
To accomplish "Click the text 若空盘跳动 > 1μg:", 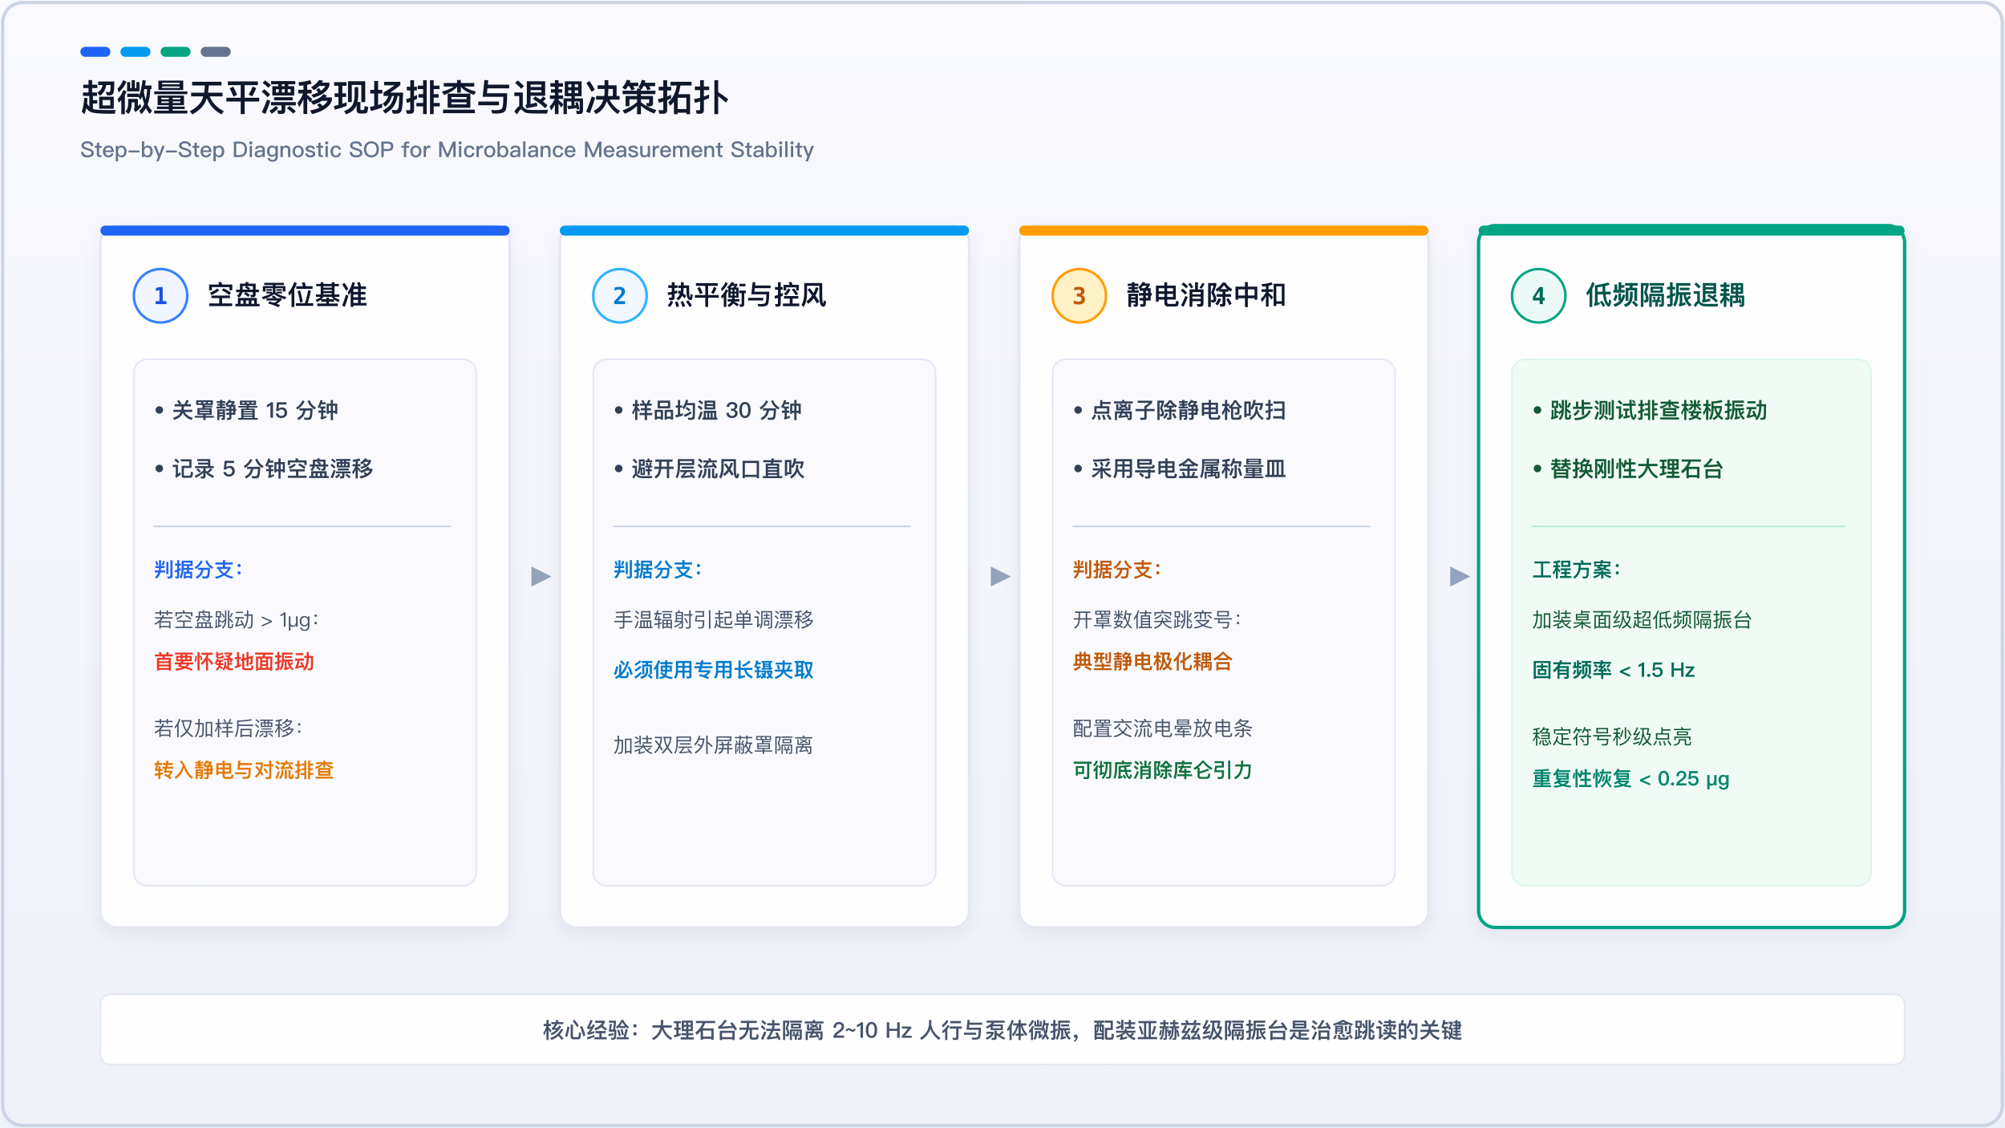I will 237,620.
